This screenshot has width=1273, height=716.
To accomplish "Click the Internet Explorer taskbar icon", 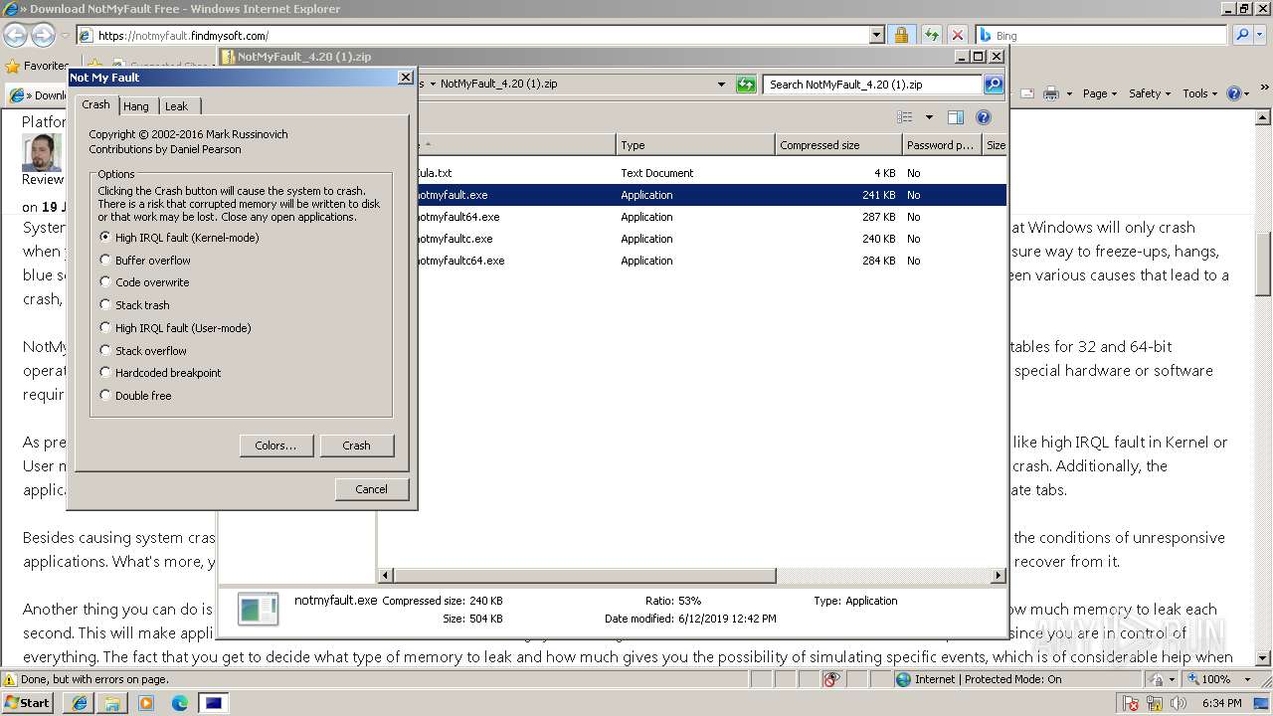I will (80, 703).
